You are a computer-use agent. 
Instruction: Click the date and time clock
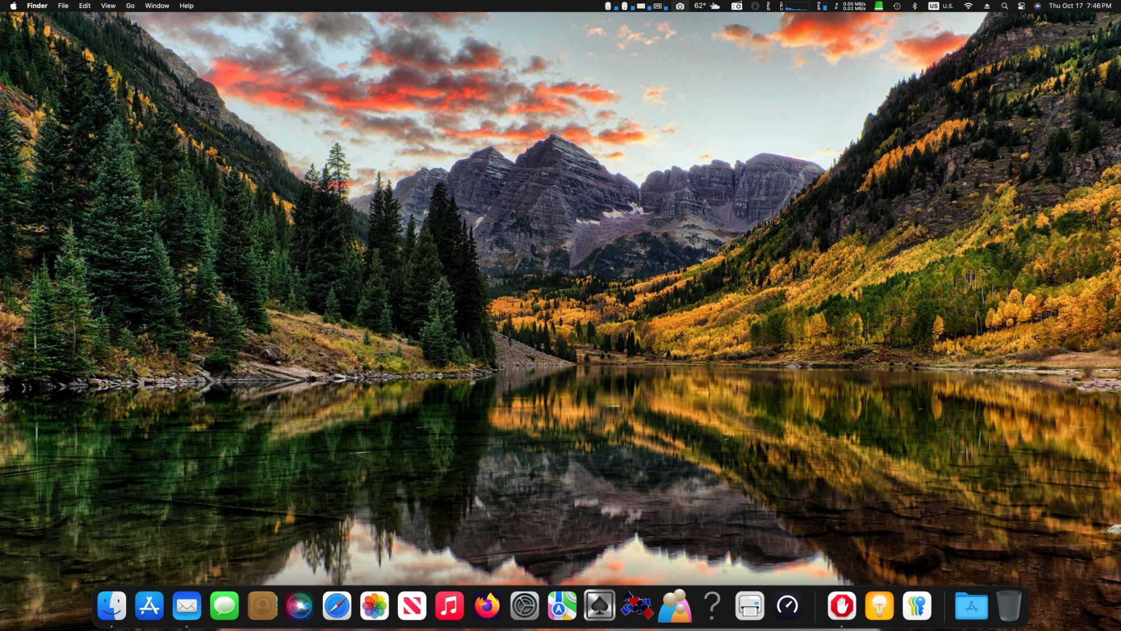click(x=1080, y=6)
